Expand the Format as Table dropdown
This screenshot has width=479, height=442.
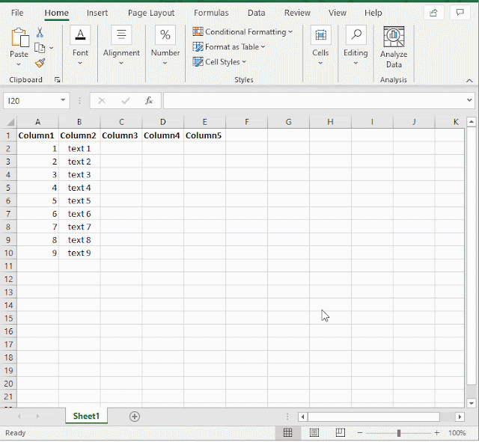pos(263,46)
